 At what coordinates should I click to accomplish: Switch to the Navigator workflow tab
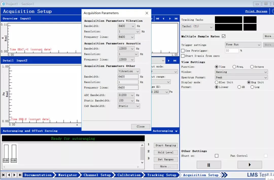click(x=67, y=175)
